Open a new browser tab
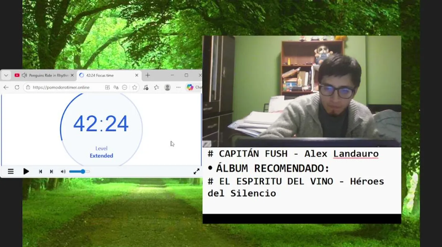 pyautogui.click(x=148, y=75)
